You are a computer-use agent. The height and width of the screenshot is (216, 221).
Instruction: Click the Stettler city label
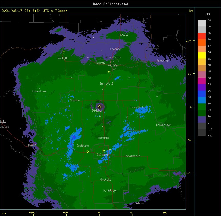point(163,61)
